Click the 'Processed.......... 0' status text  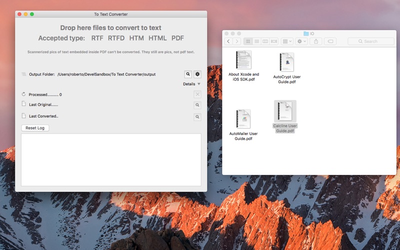tap(45, 94)
